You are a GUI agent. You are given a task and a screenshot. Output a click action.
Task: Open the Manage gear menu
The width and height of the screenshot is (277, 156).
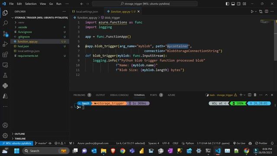5,136
